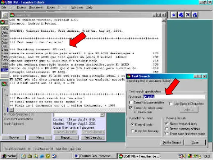The image size is (214, 160).
Task: Click the horizontal scrollbar button of report window
Action: click(x=11, y=110)
